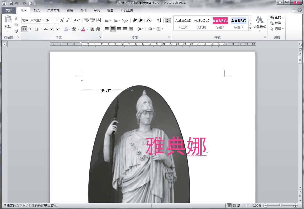The width and height of the screenshot is (304, 209).
Task: Open the 页面布局 ribbon tab
Action: coord(53,10)
